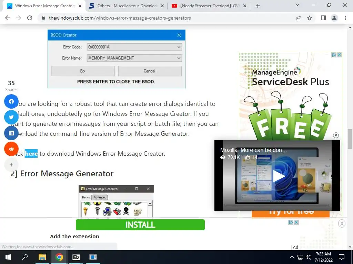353x264 pixels.
Task: Open the Chrome three-dot menu
Action: coord(345,18)
